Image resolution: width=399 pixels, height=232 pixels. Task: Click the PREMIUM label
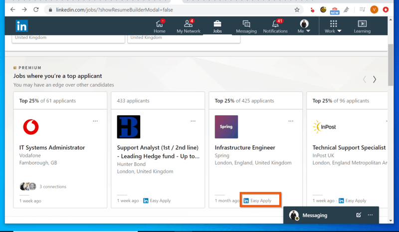(x=30, y=68)
